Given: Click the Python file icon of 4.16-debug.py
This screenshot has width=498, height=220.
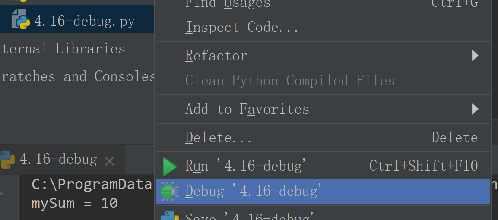Looking at the screenshot, I should tap(20, 21).
